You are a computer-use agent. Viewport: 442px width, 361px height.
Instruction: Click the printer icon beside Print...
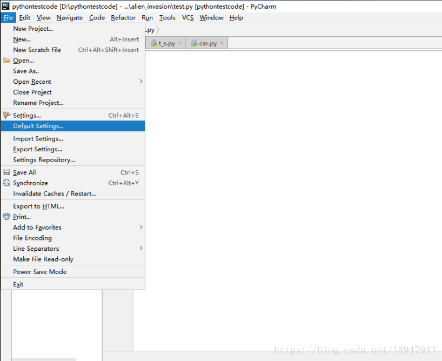pos(6,217)
